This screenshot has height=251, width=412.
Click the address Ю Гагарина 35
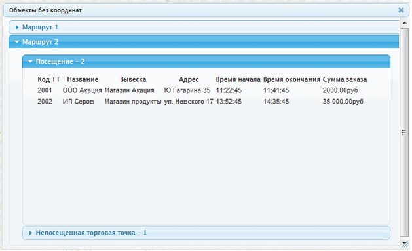pyautogui.click(x=187, y=90)
